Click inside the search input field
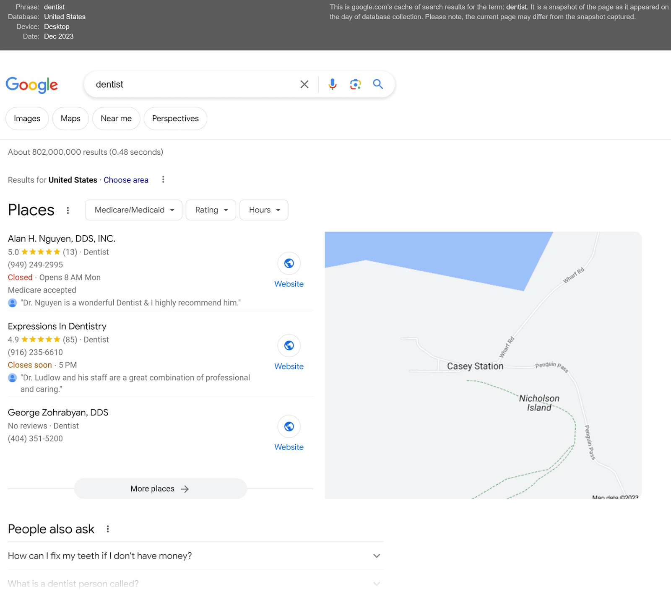671x592 pixels. pos(189,84)
